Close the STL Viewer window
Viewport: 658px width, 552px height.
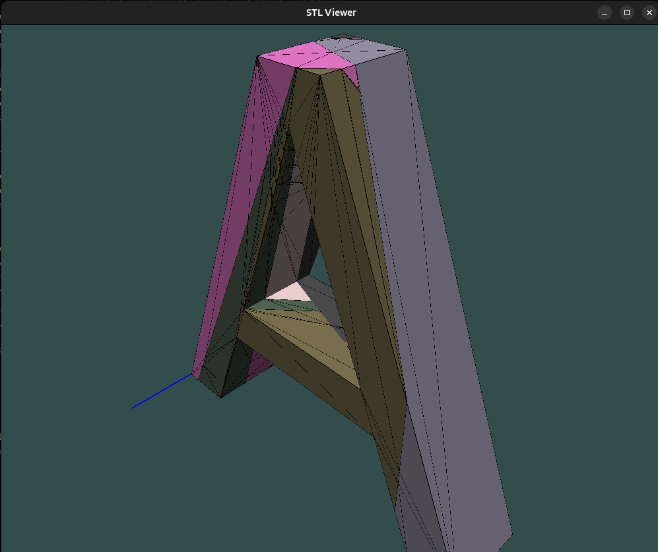click(649, 13)
